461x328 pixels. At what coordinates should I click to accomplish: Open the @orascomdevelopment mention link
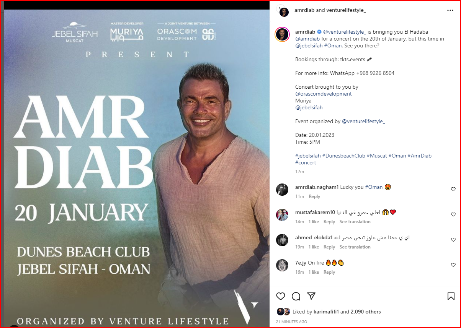pos(323,94)
